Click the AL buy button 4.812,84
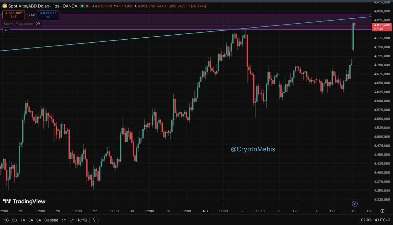The width and height of the screenshot is (393, 225). pyautogui.click(x=48, y=14)
